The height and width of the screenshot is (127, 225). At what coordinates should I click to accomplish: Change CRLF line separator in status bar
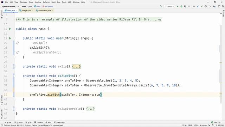[190, 126]
